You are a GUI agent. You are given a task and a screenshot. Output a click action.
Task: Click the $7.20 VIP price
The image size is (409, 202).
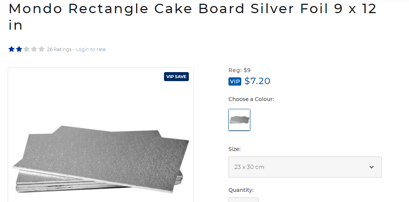[257, 81]
